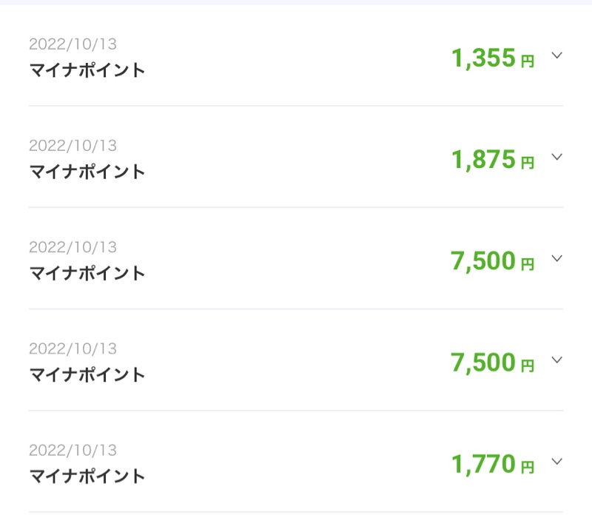Click the date above first 7,500 円 マイナポイント
The image size is (592, 515).
[x=73, y=248]
